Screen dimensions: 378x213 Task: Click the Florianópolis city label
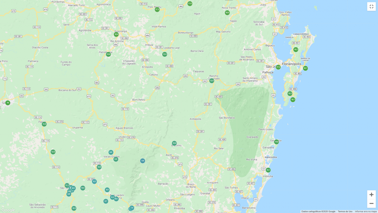pyautogui.click(x=291, y=64)
